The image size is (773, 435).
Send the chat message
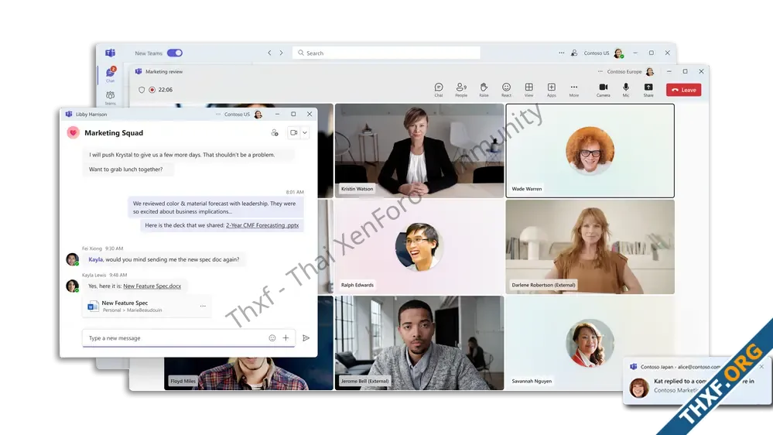pyautogui.click(x=306, y=337)
